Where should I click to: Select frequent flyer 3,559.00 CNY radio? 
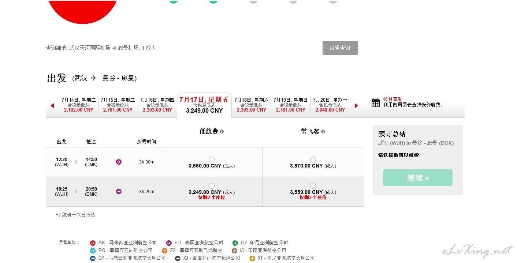coord(313,186)
